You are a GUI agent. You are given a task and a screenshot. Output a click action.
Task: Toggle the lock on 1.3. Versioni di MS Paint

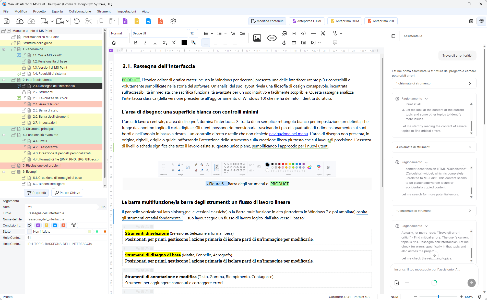(24, 68)
